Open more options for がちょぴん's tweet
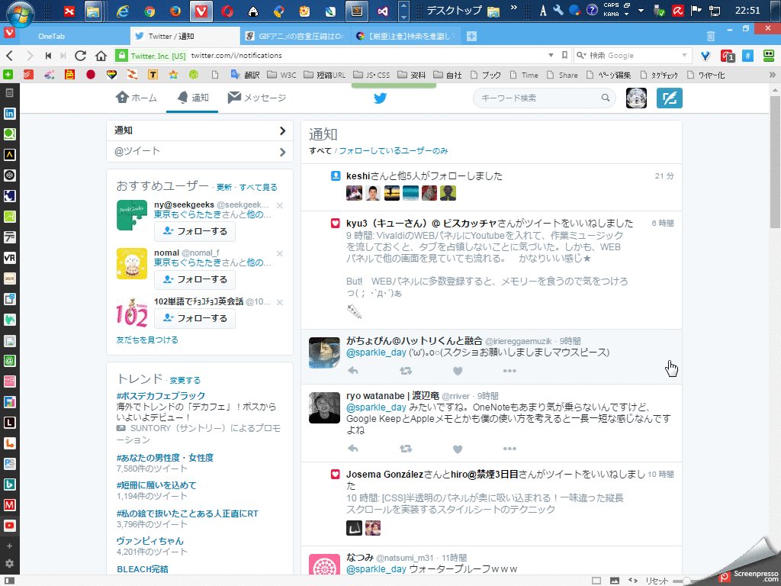Viewport: 781px width, 586px height. (509, 371)
